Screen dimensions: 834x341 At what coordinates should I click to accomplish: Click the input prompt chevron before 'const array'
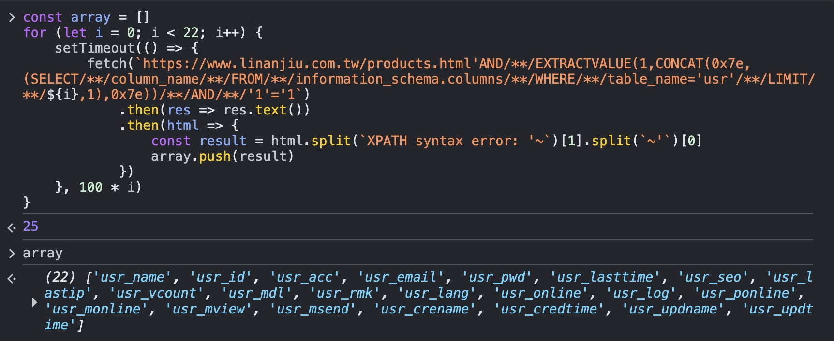click(x=12, y=17)
